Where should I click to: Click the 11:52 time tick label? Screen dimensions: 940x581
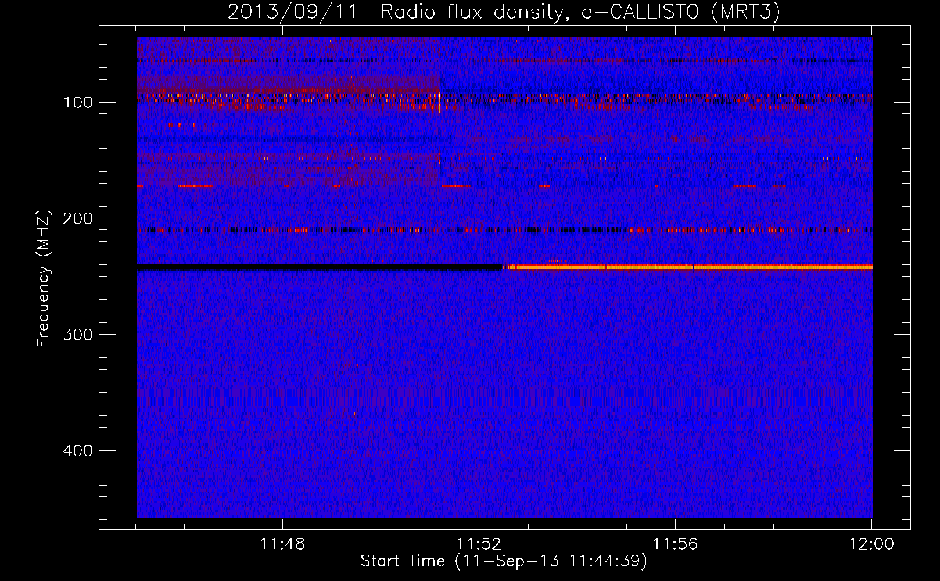(479, 544)
